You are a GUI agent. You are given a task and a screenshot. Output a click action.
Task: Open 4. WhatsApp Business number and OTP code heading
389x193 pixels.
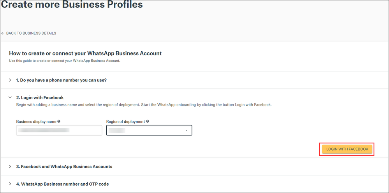[62, 184]
